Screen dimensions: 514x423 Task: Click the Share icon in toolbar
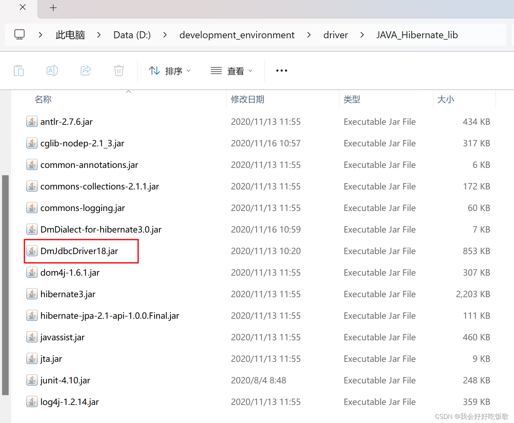pos(86,71)
